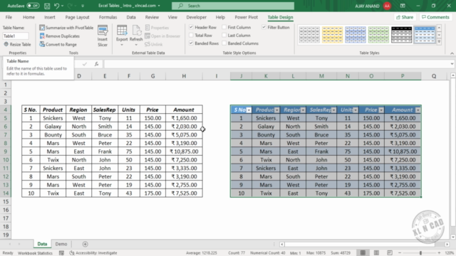Expand the Table Styles gallery More arrow

click(x=439, y=42)
